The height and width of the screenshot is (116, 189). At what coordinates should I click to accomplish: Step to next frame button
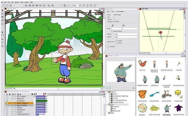tap(37, 5)
